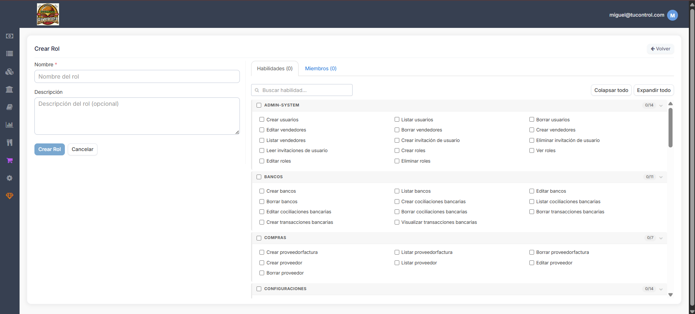
Task: Open the settings gear sidebar icon
Action: (x=10, y=178)
